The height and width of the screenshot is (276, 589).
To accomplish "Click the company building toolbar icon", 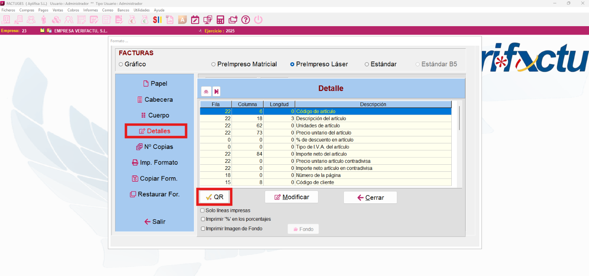I will point(6,20).
